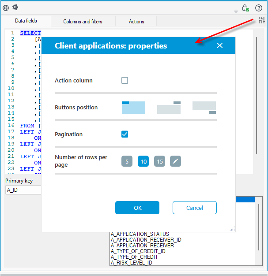Click the globe icon in top toolbar
268x276 pixels.
point(6,8)
